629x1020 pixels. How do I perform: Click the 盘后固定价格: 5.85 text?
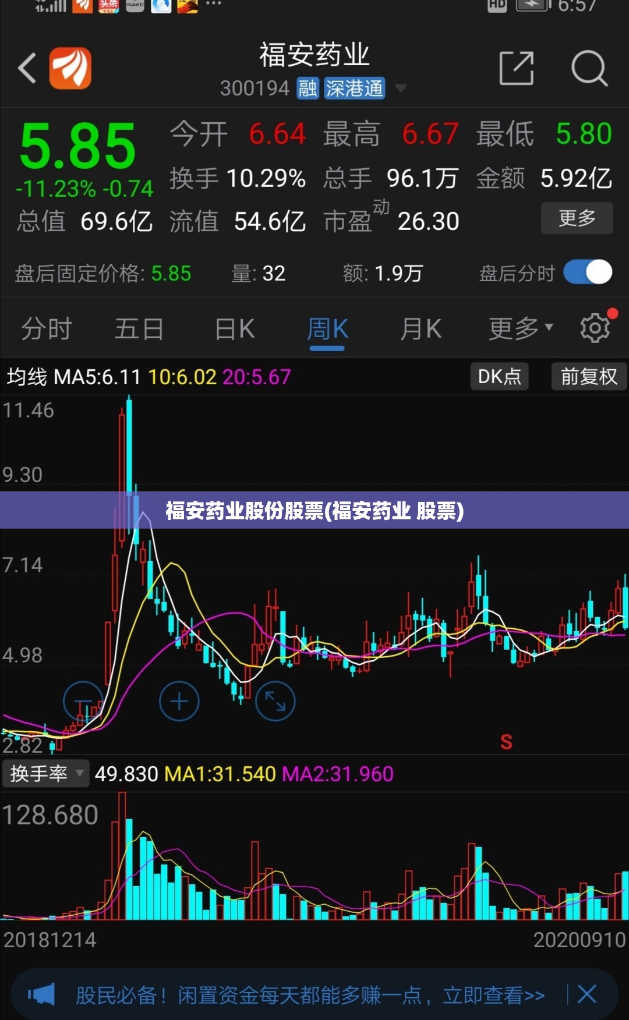[x=103, y=273]
